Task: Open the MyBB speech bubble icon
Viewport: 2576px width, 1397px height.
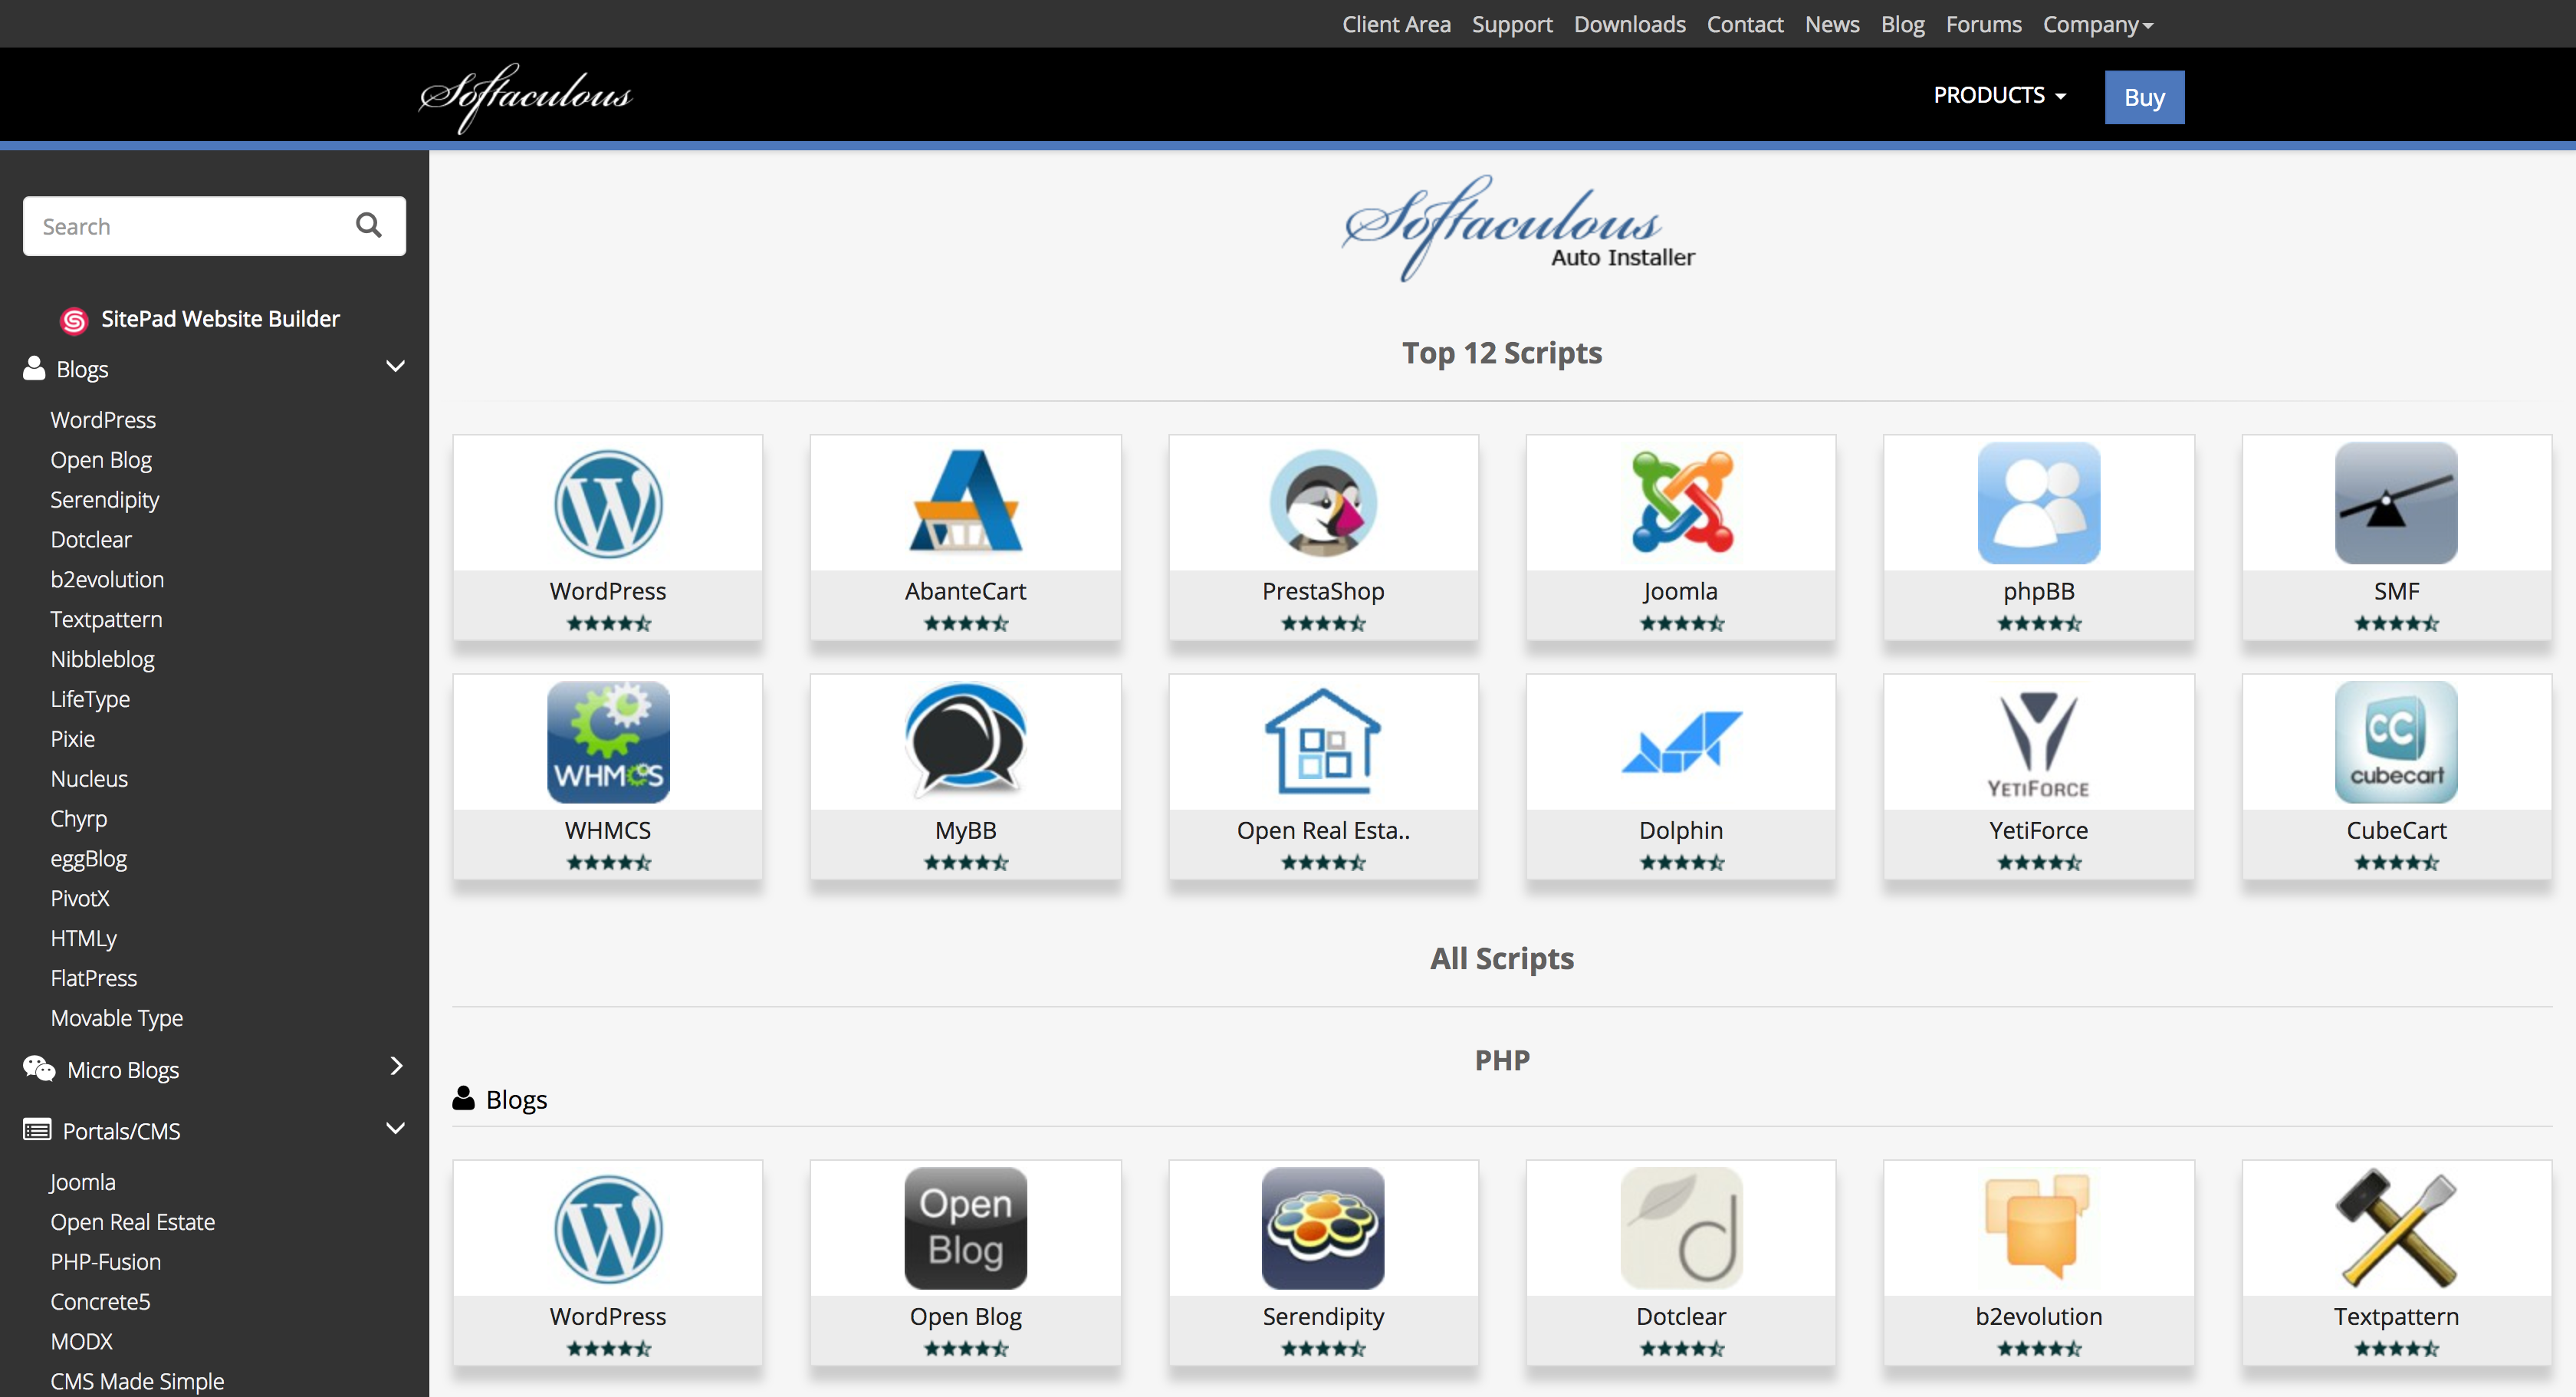Action: (965, 742)
